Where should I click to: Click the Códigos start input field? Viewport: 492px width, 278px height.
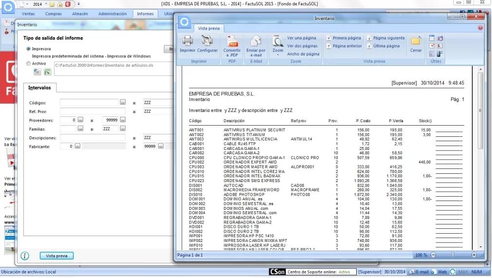(x=89, y=103)
